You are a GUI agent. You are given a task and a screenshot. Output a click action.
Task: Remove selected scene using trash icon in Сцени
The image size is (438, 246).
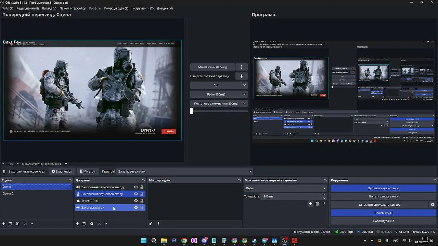pyautogui.click(x=10, y=224)
